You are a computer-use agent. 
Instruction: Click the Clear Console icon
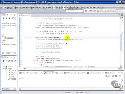click(x=107, y=76)
